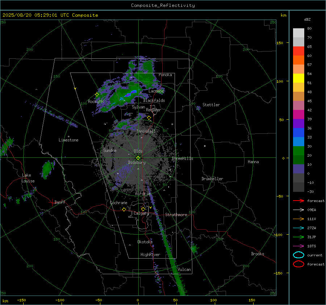Click the Drumheller label
This screenshot has height=305, width=326.
[x=212, y=179]
